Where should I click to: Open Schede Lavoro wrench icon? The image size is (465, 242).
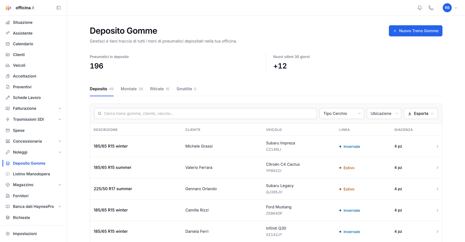[x=8, y=98]
